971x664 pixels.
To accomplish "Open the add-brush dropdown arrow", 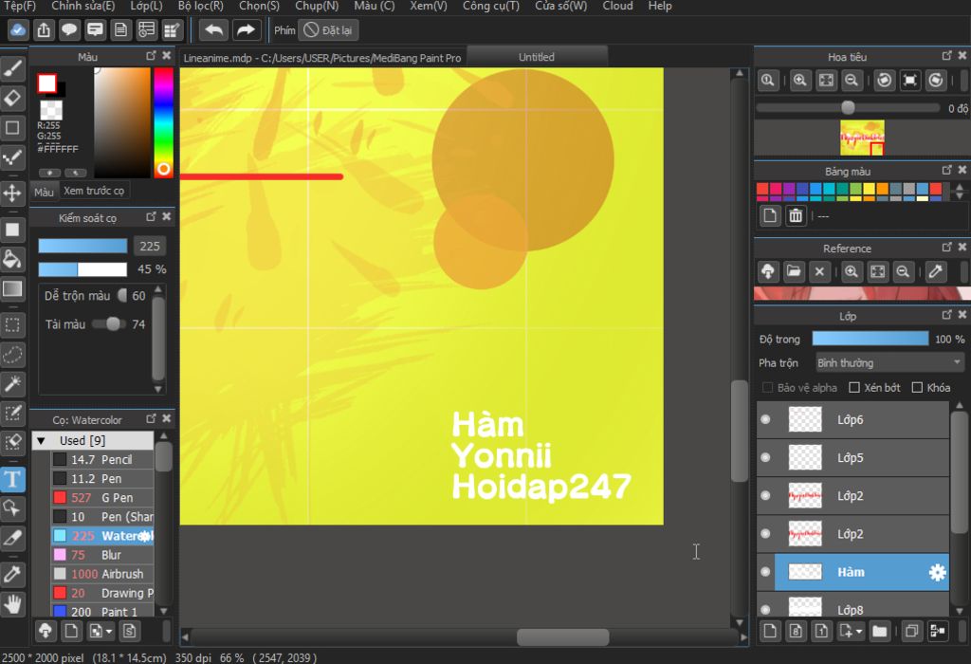I will [x=109, y=631].
